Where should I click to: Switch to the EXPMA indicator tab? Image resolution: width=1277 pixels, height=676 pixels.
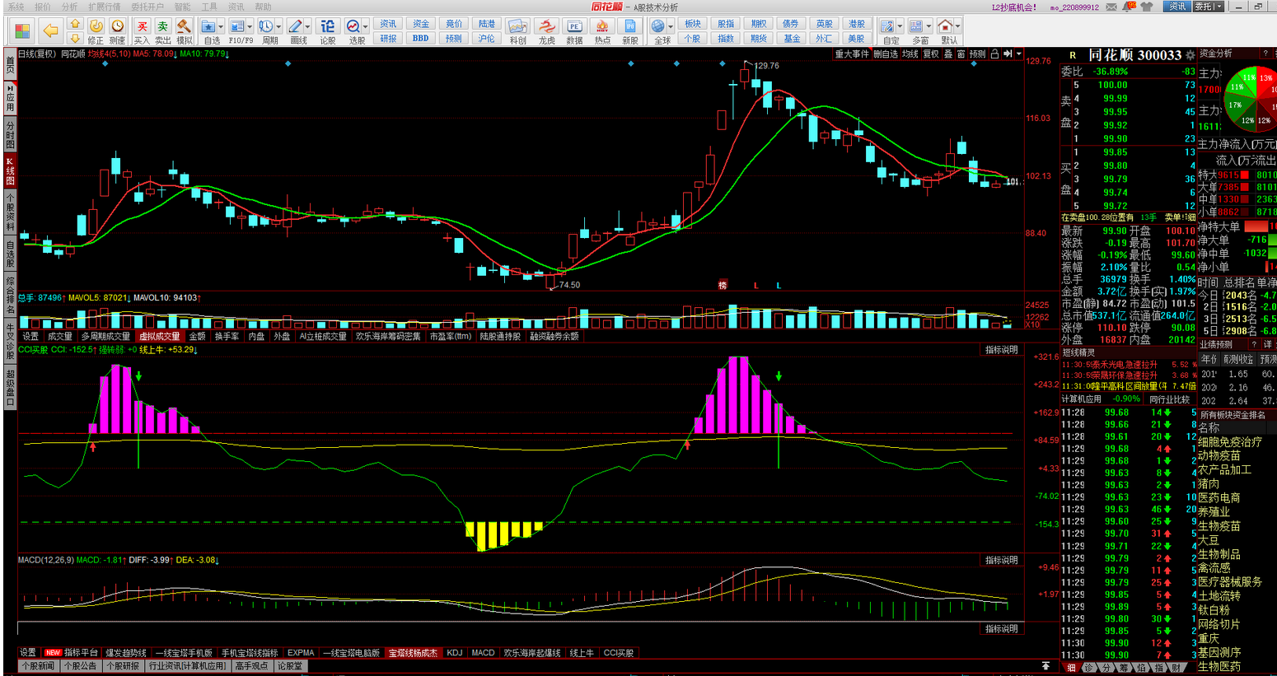[301, 653]
